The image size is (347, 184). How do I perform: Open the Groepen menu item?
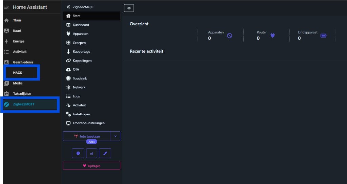coord(91,43)
